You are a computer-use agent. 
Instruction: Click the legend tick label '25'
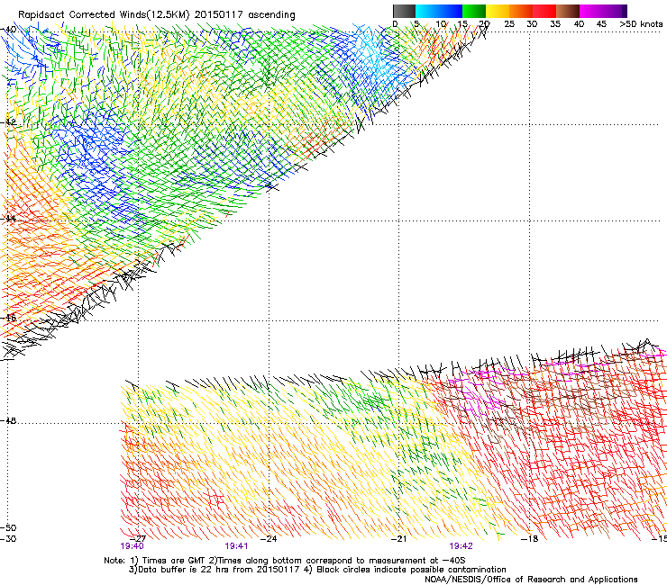[509, 24]
